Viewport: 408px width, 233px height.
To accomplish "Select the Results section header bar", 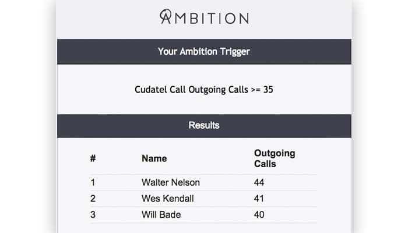I will pyautogui.click(x=204, y=125).
